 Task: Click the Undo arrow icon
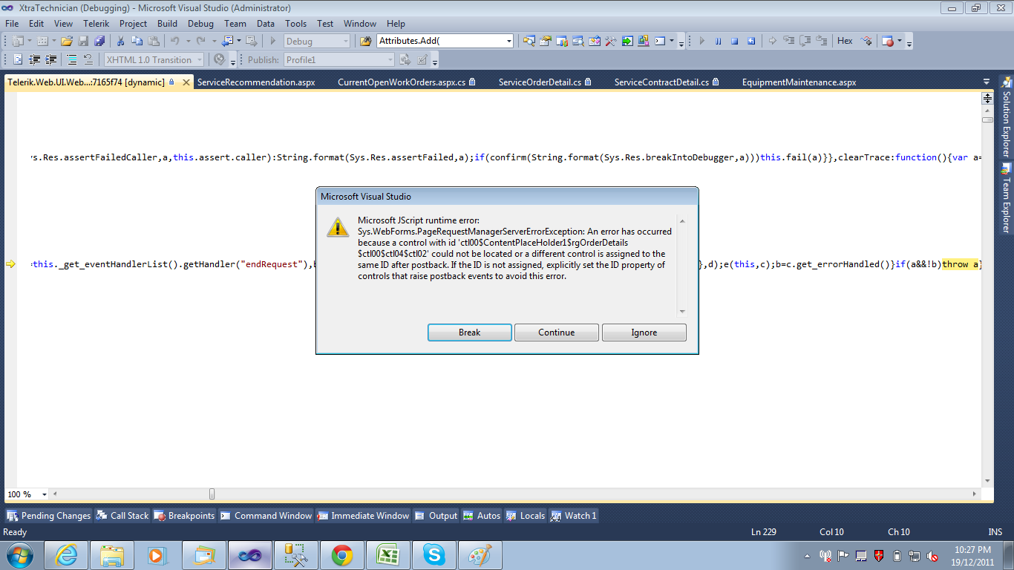coord(174,42)
